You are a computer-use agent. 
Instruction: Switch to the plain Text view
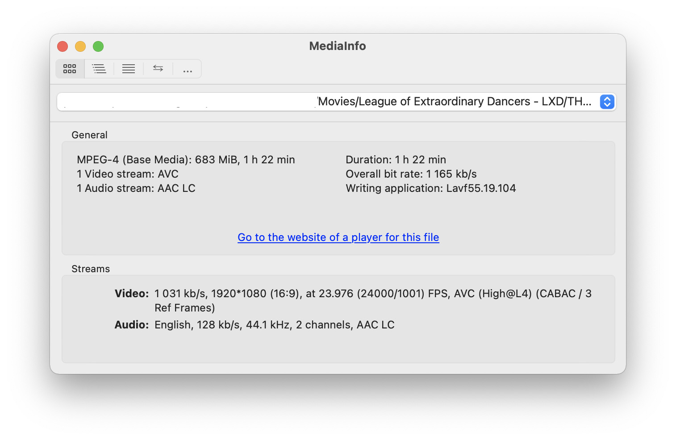pyautogui.click(x=129, y=69)
